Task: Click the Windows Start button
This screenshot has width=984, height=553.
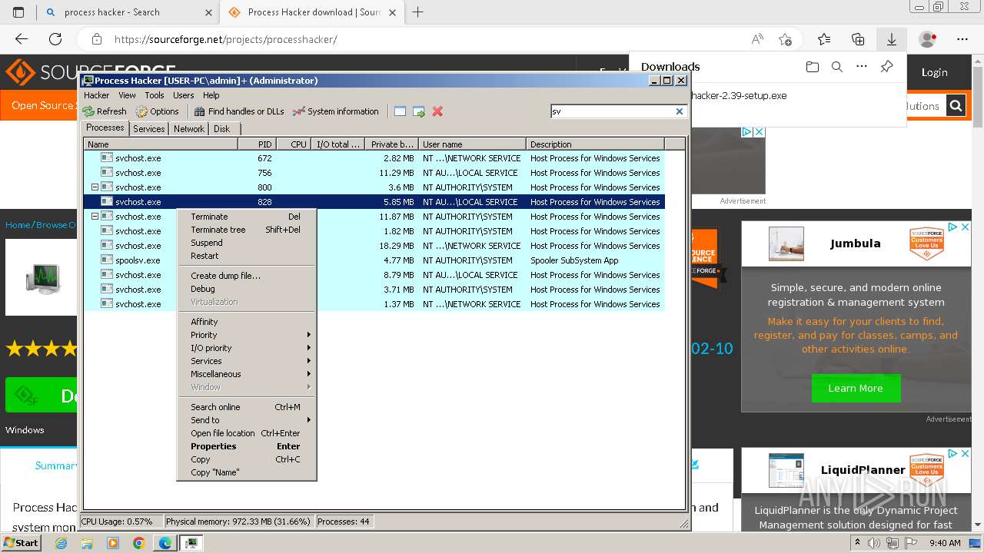Action: click(21, 543)
